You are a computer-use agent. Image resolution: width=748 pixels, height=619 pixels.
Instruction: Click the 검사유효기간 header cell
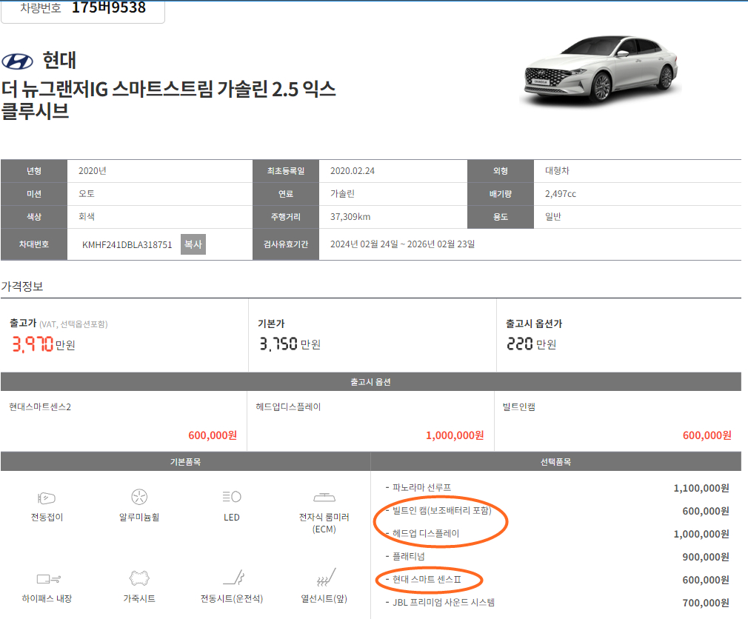pos(286,244)
